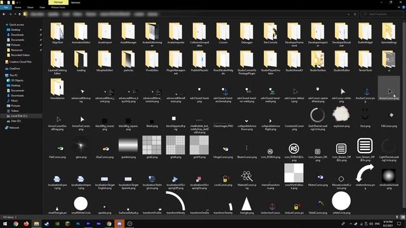
Task: Select the UnlockCursor.png file
Action: coord(294,208)
